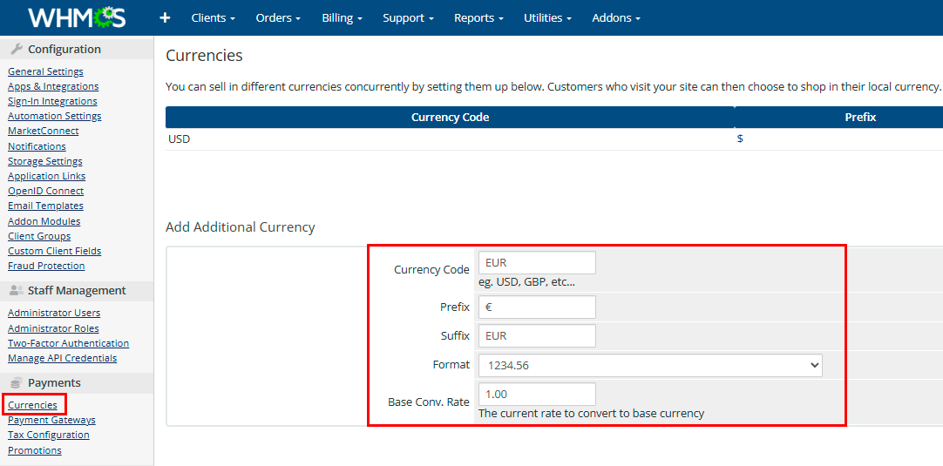Click the plus quick-add icon

click(165, 17)
